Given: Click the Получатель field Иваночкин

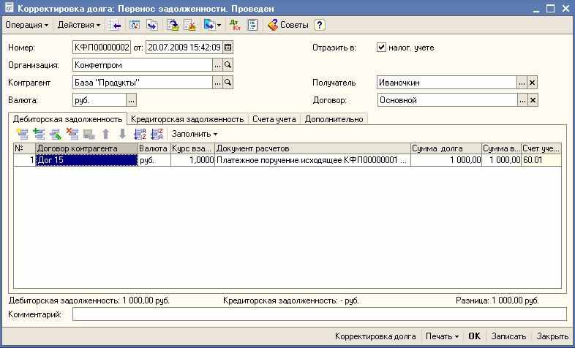Looking at the screenshot, I should click(x=447, y=83).
